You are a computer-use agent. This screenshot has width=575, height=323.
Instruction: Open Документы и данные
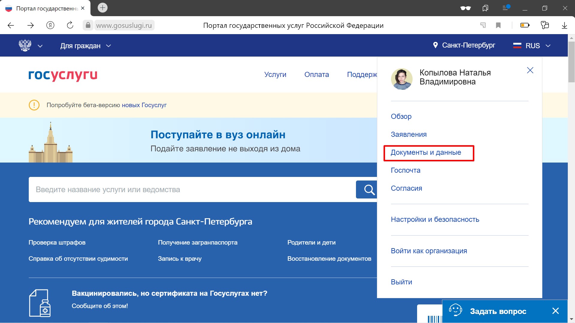coord(426,152)
